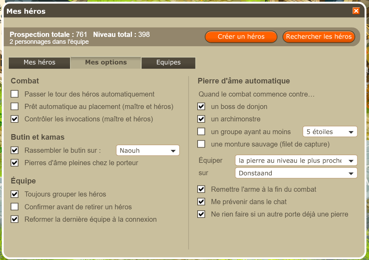Screen dimensions: 369x260
Task: Open the Naouh loot collector dropdown
Action: pyautogui.click(x=148, y=150)
